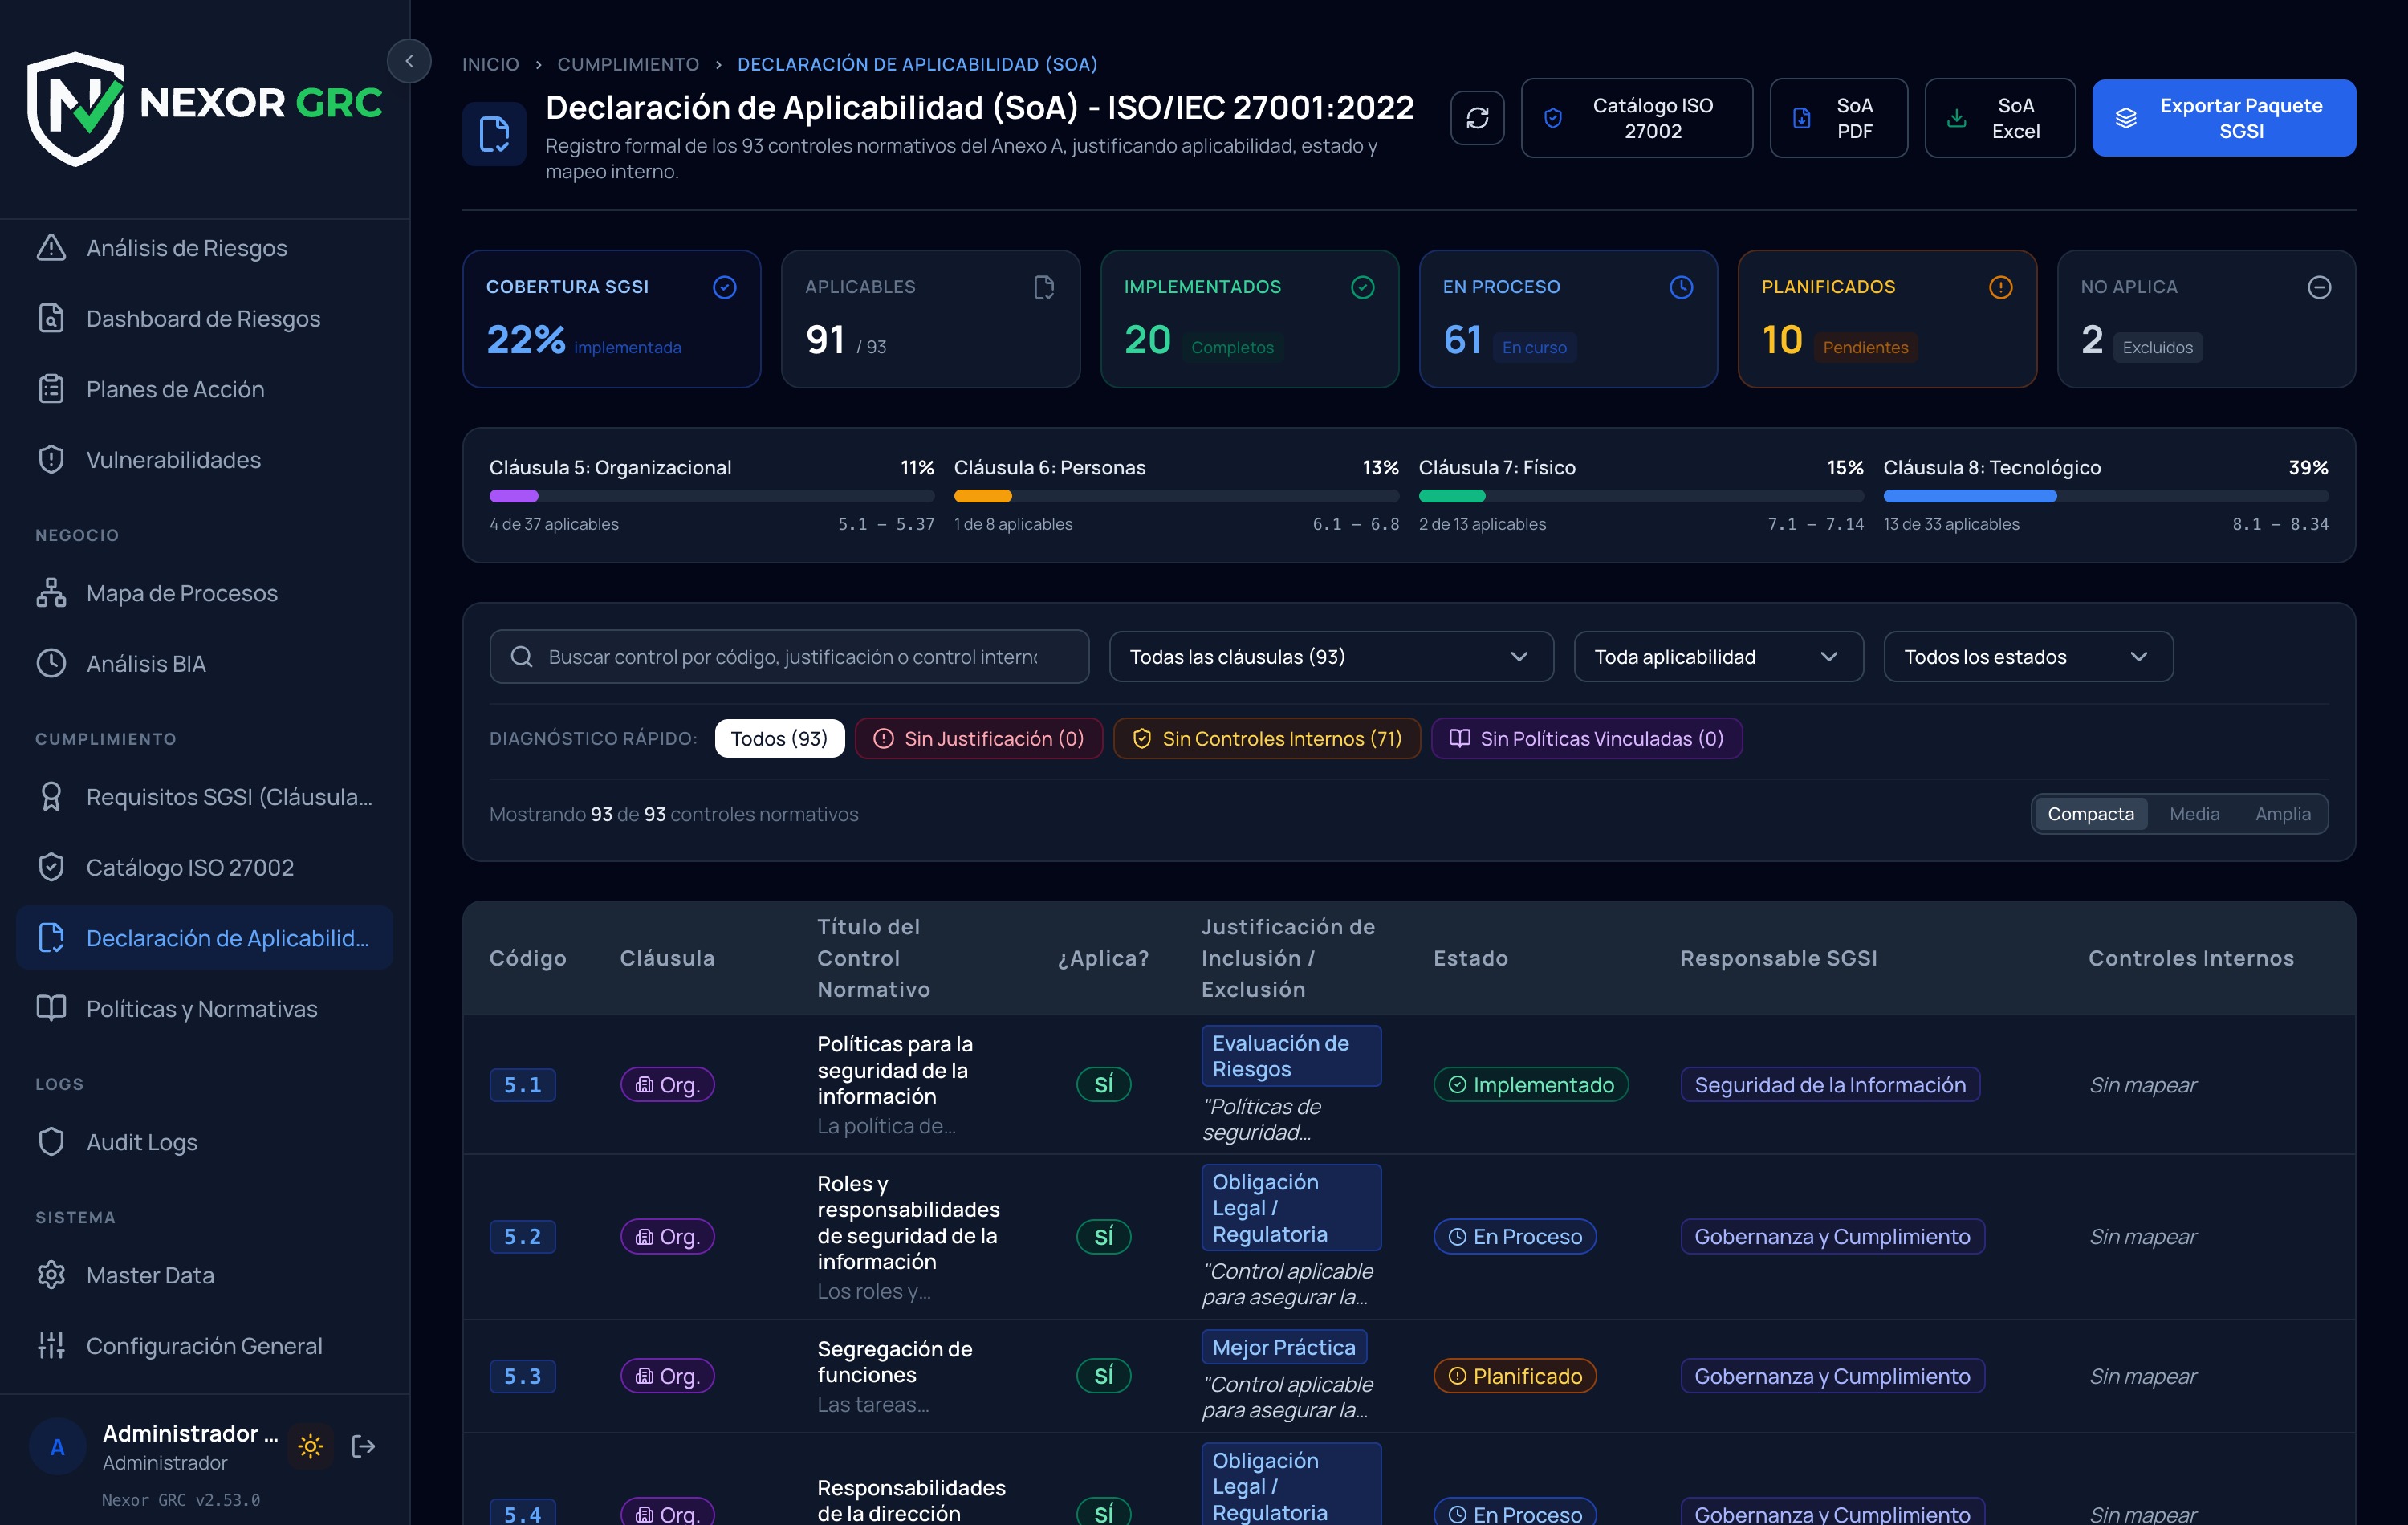Image resolution: width=2408 pixels, height=1525 pixels.
Task: Open Todos los estados dropdown
Action: [2028, 657]
